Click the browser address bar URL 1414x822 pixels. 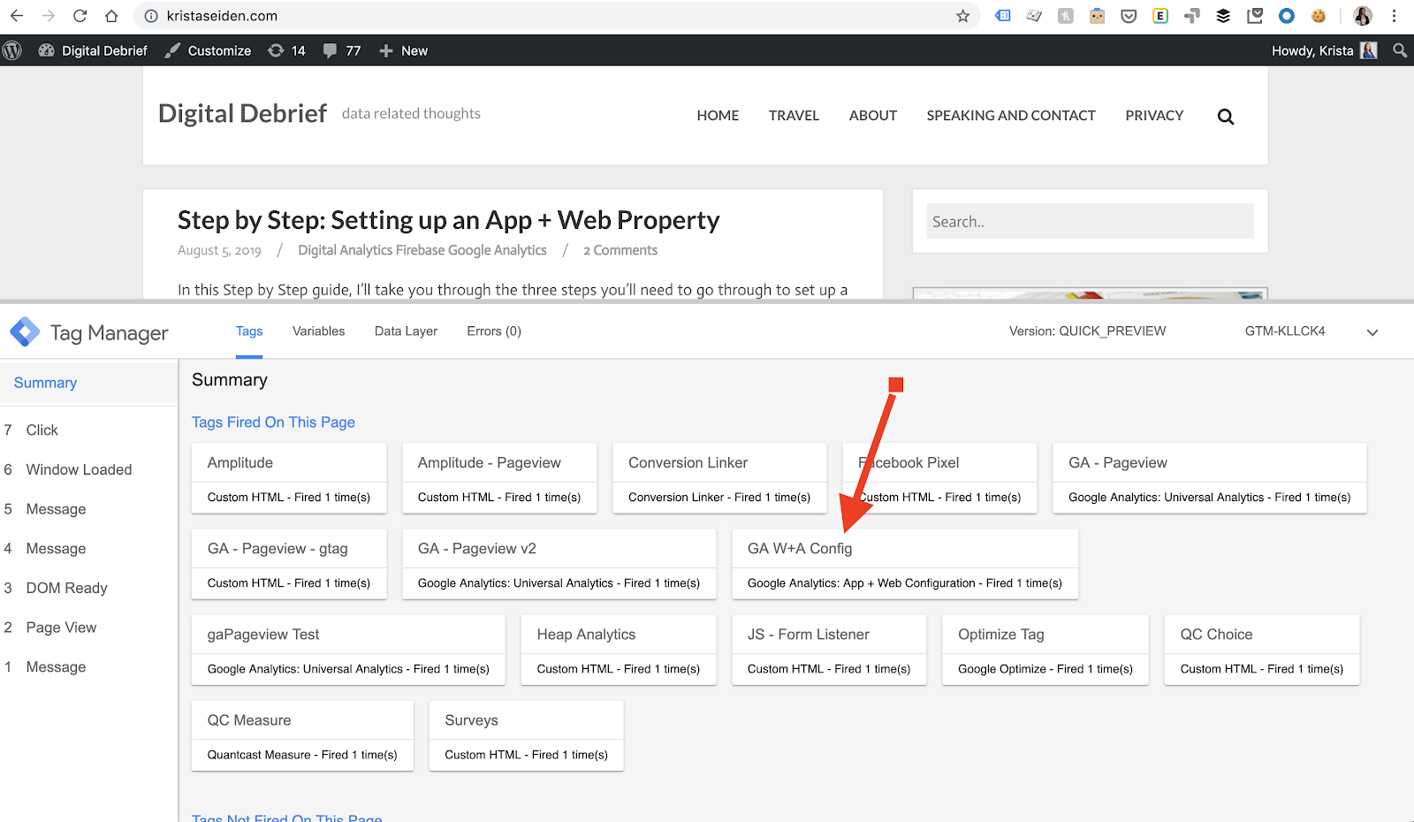(222, 16)
